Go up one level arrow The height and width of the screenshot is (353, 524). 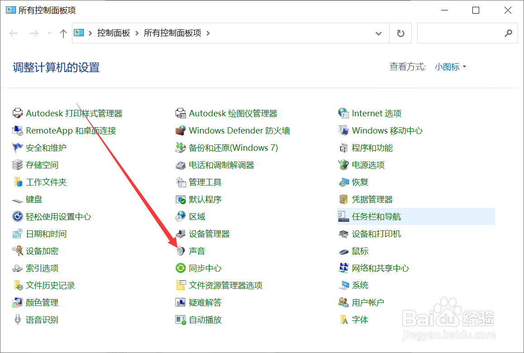tap(63, 33)
